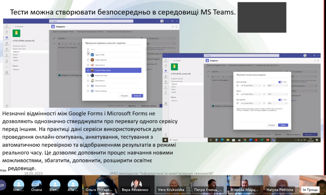The height and width of the screenshot is (195, 326).
Task: Tick the checkbox for Владислав Сидор
Action: 88,75
